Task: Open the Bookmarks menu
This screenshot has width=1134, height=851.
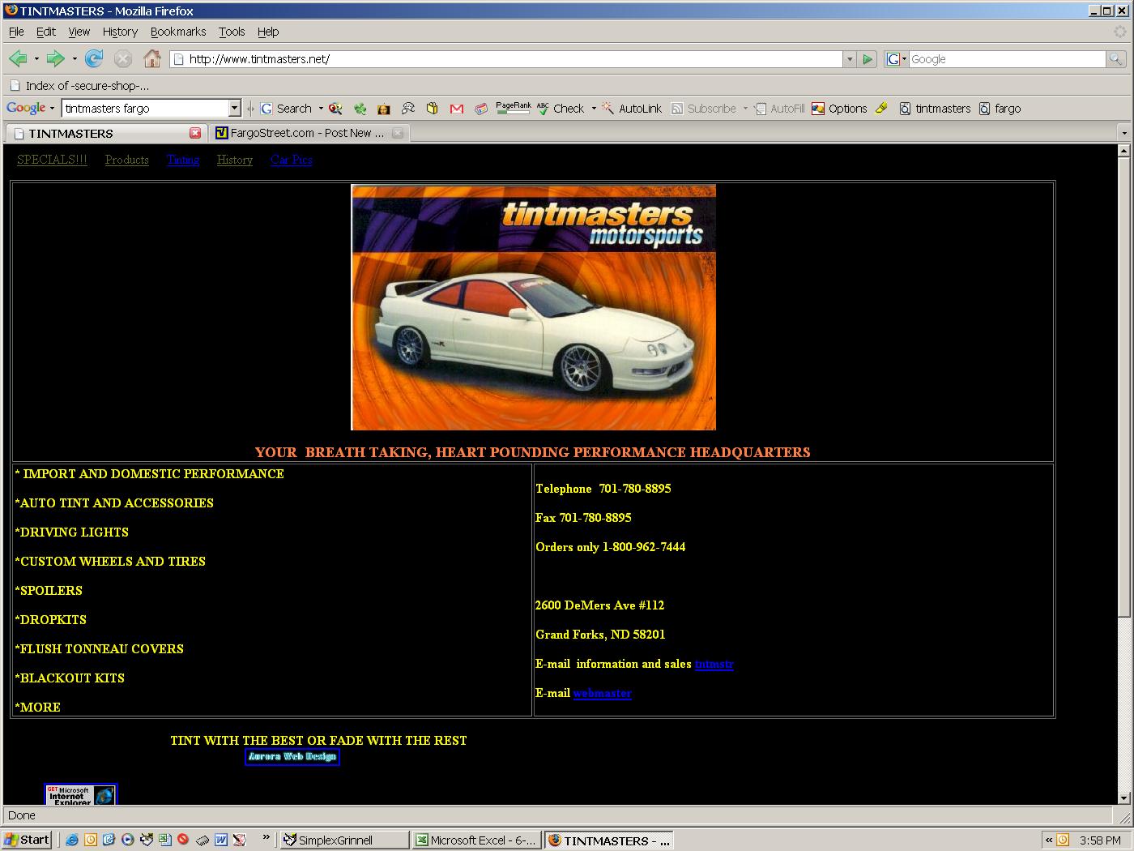Action: pos(178,32)
